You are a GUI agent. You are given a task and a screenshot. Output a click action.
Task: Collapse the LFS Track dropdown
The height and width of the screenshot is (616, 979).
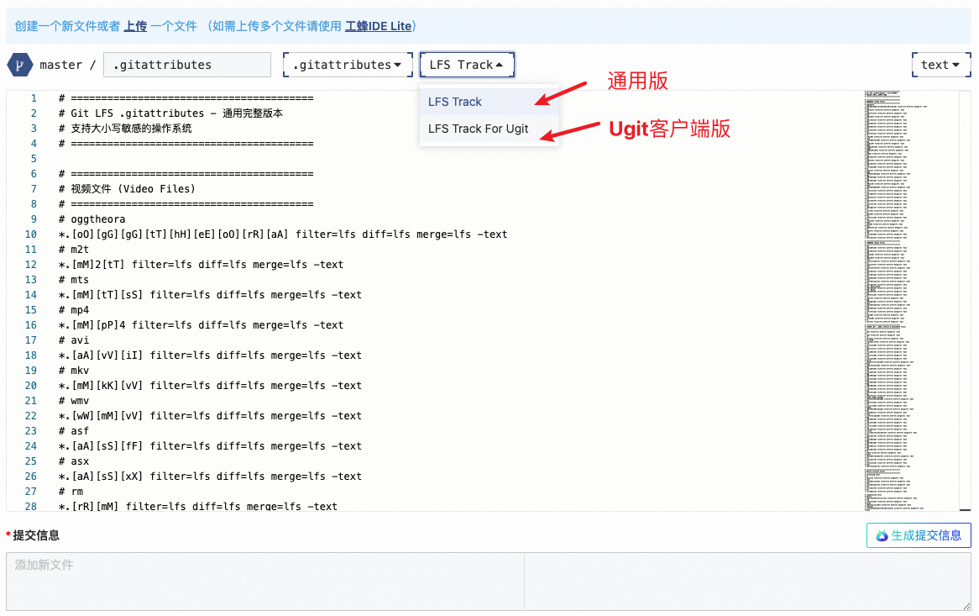467,65
